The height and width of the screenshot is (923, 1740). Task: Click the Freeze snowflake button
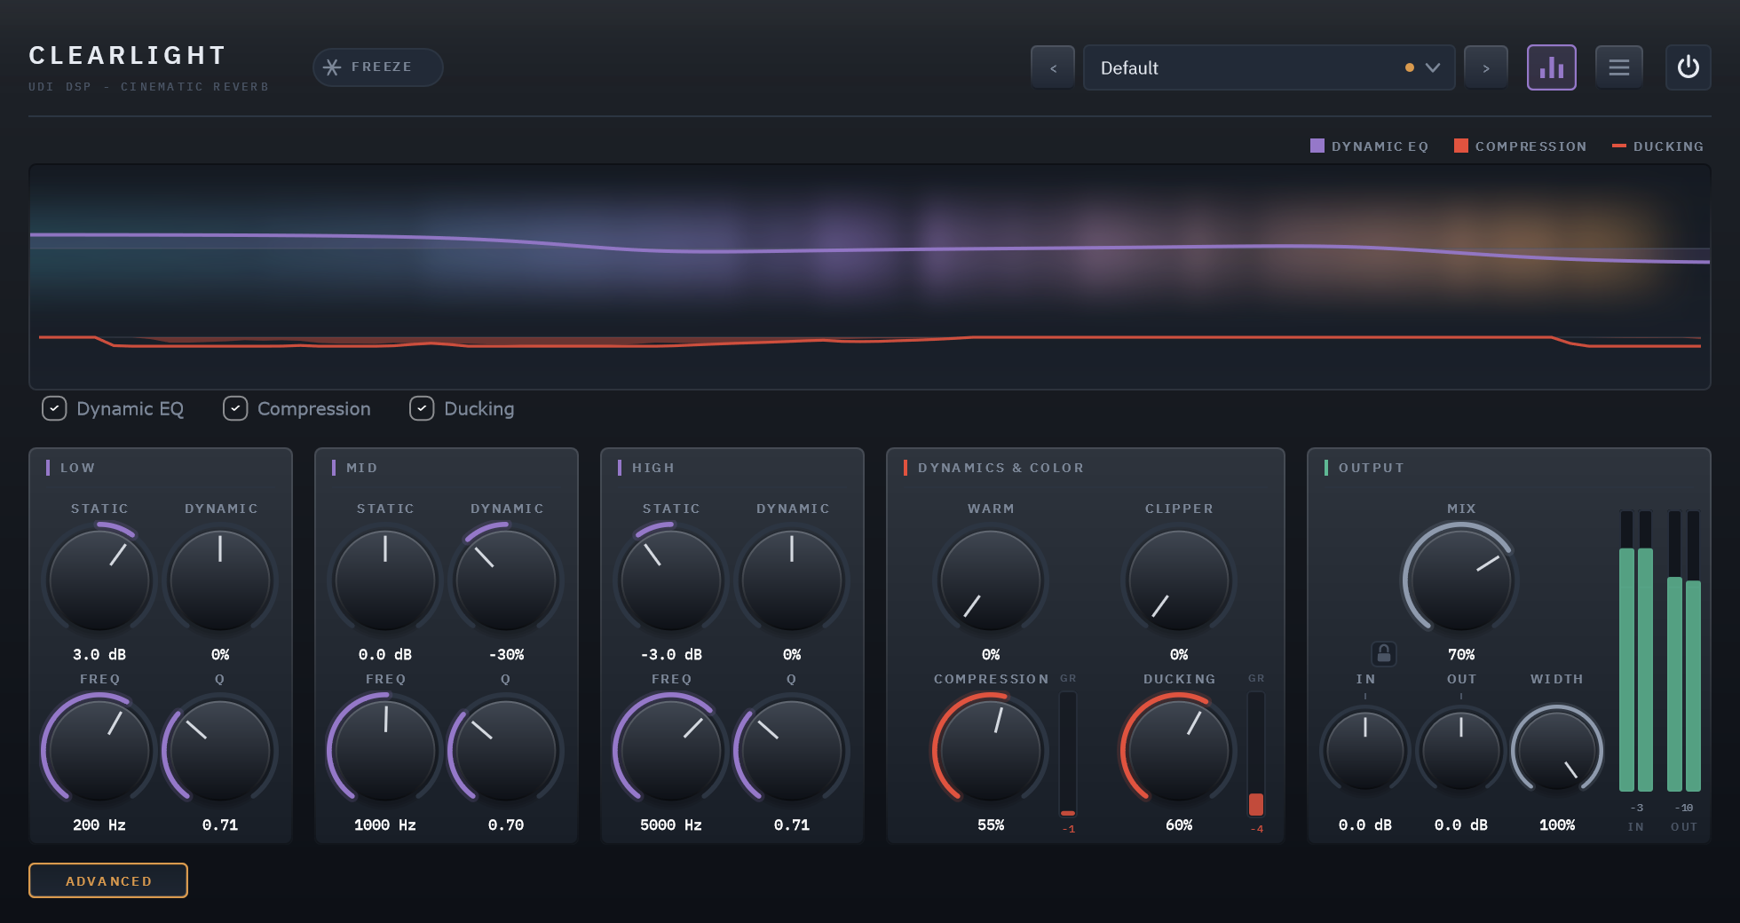[x=377, y=67]
